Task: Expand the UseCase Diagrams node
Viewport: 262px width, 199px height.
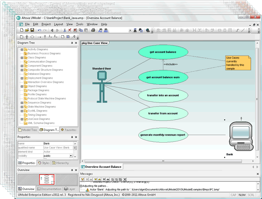Action: 22,119
